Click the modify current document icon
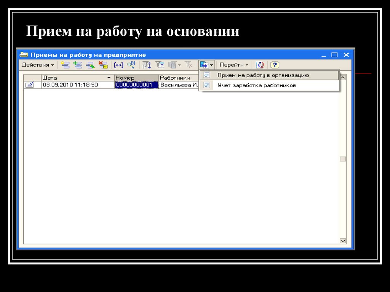Image resolution: width=390 pixels, height=292 pixels. [90, 65]
